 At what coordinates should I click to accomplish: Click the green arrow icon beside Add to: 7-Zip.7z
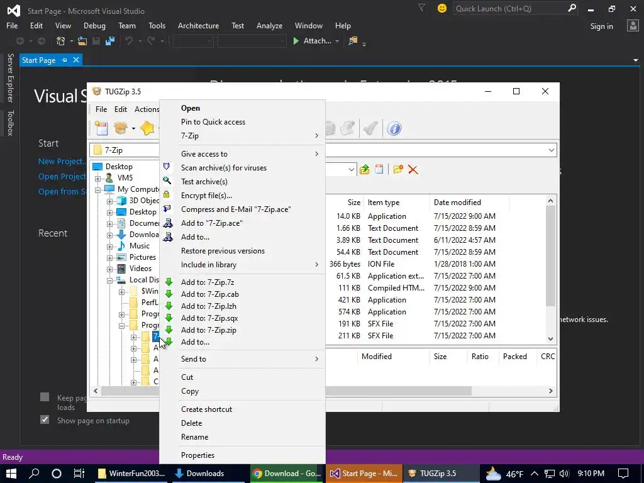[x=169, y=282]
